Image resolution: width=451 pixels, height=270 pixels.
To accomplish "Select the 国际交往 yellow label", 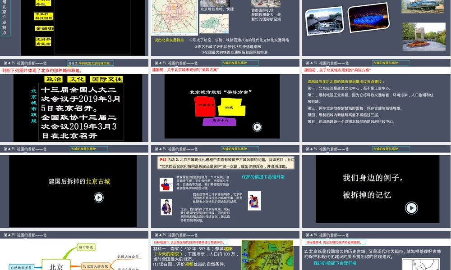I will [106, 79].
